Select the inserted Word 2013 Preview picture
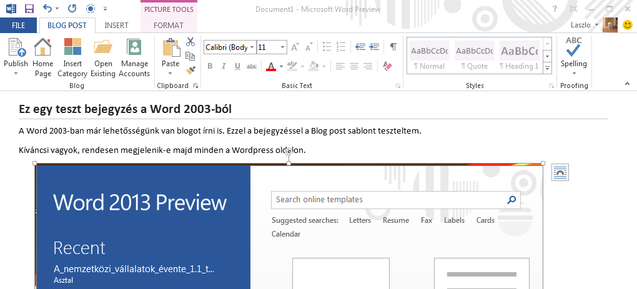This screenshot has height=289, width=637. [x=289, y=227]
